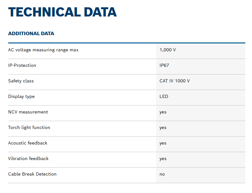Image resolution: width=252 pixels, height=193 pixels.
Task: Select the yes value for Acoustic feedback
Action: click(163, 143)
